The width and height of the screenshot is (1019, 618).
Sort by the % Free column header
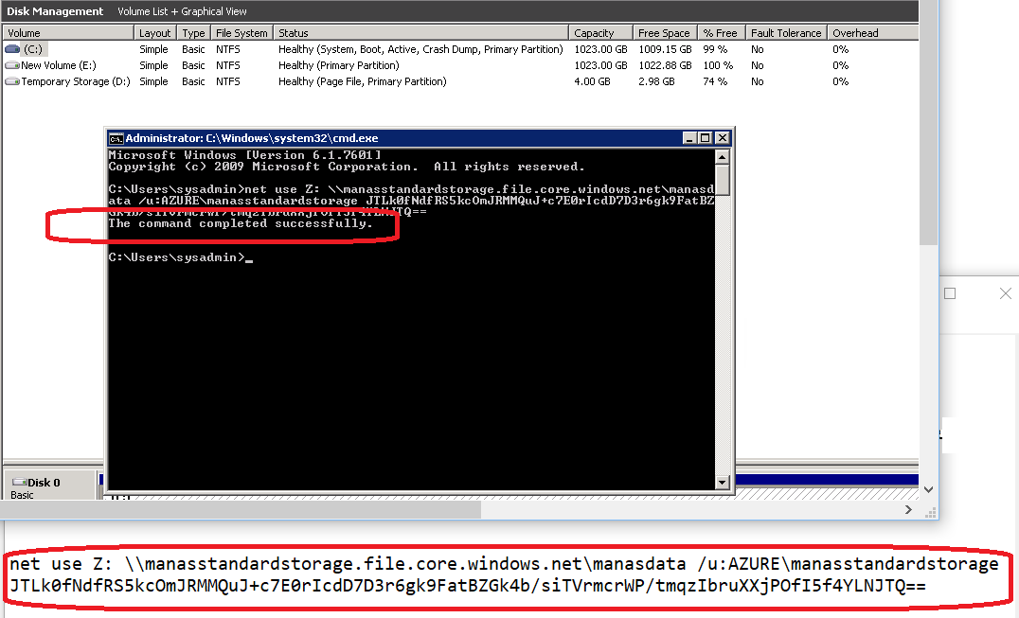coord(721,33)
